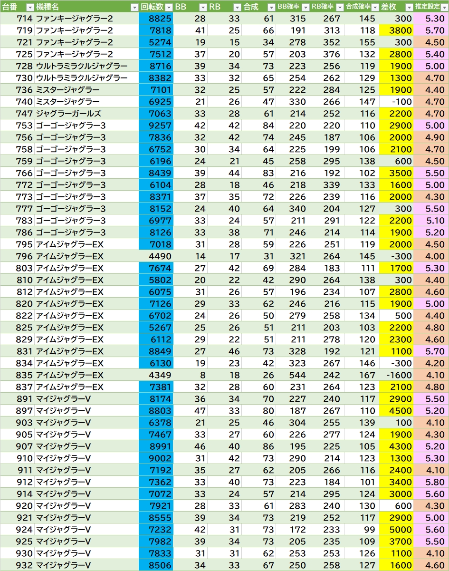The width and height of the screenshot is (449, 571).
Task: Select machine number cell 719
Action: pyautogui.click(x=17, y=30)
